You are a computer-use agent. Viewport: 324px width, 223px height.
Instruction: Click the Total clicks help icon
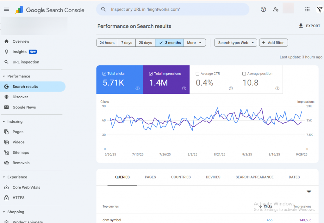click(x=138, y=88)
